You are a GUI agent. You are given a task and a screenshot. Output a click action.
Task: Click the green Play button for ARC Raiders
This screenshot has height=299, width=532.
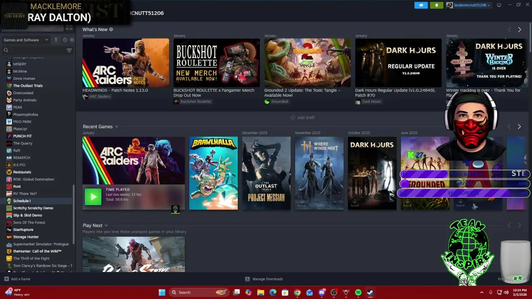click(x=93, y=197)
